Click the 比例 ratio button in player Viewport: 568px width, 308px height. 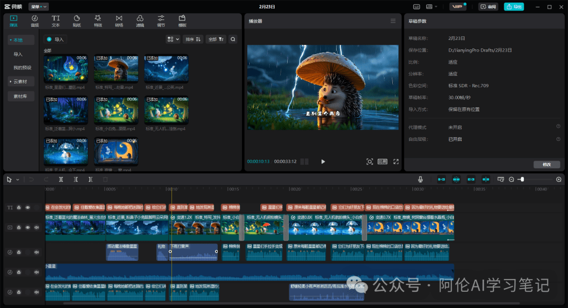382,161
